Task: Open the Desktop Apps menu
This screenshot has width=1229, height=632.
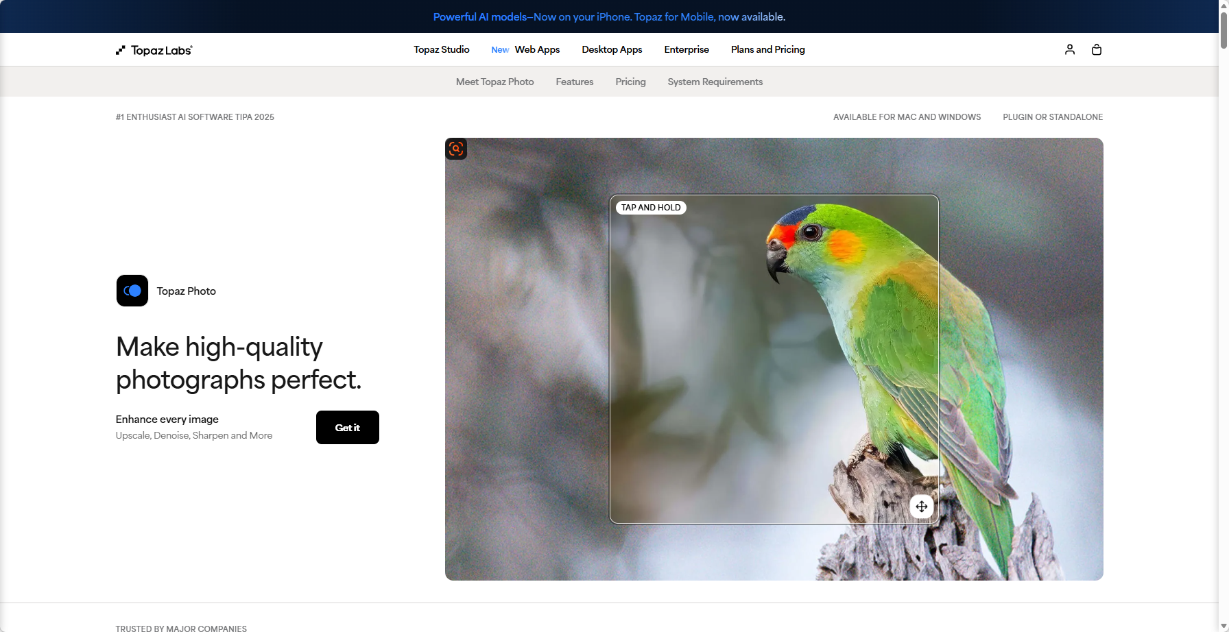Action: pos(612,49)
